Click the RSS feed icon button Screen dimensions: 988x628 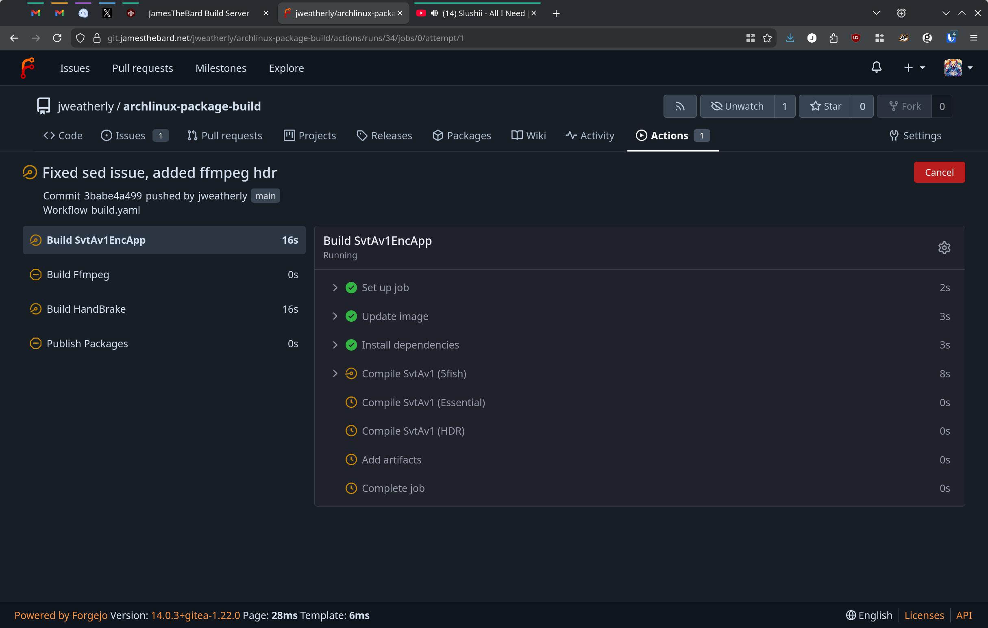point(679,106)
